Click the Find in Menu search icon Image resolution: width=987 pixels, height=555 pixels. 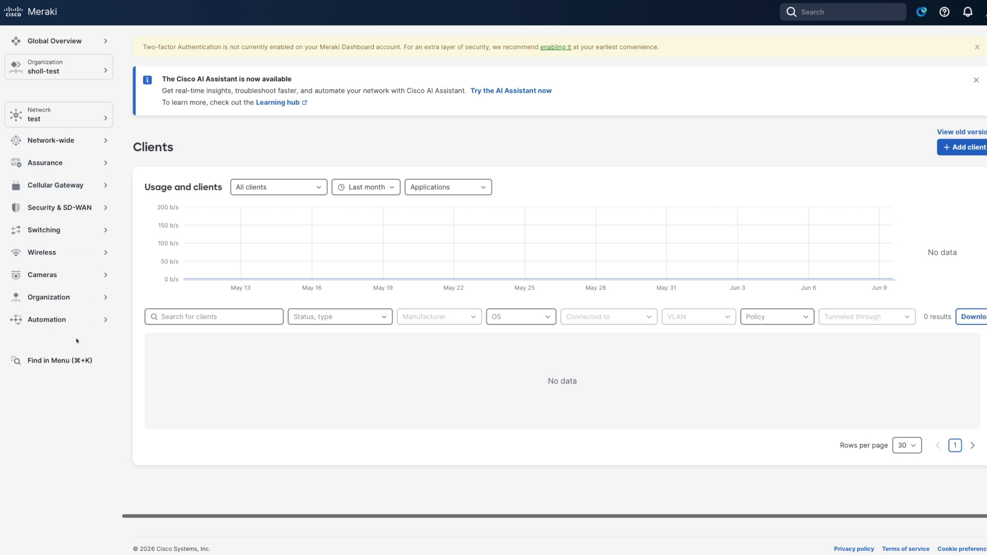16,361
